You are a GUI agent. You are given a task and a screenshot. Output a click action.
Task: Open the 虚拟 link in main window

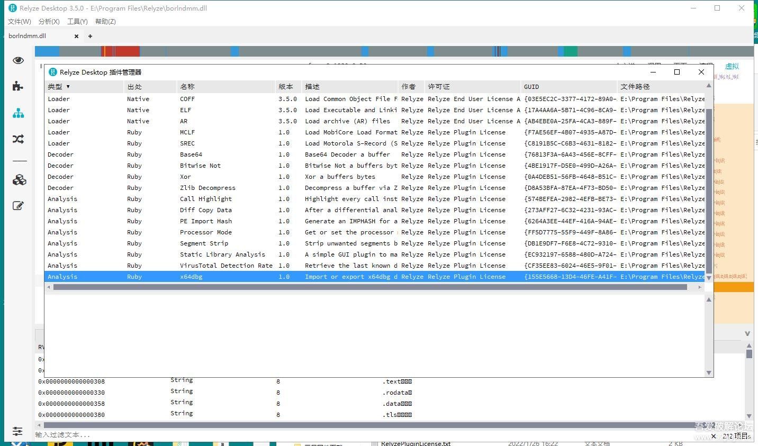[x=732, y=66]
